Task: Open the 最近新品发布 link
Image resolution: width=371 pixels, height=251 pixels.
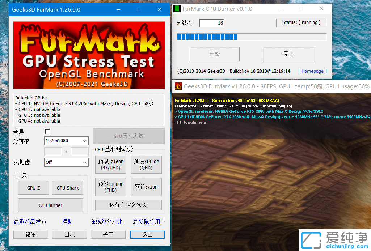Action: coord(30,221)
